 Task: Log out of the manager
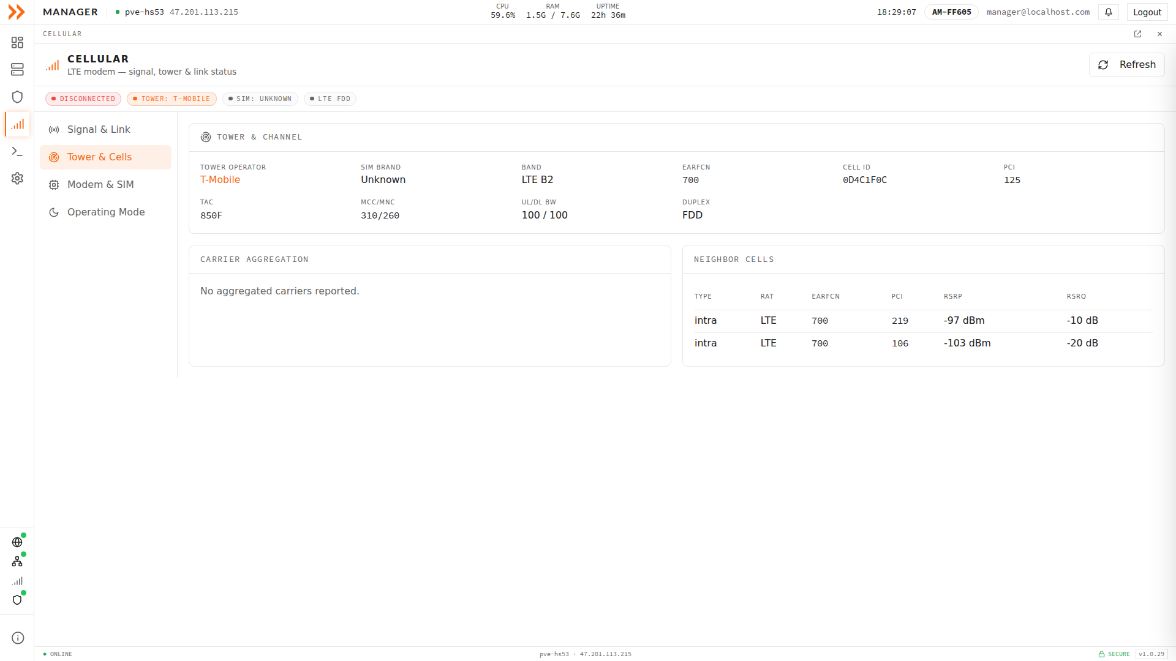pos(1147,12)
